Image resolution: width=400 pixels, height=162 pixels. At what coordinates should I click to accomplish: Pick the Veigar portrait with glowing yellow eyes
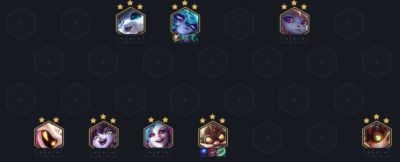pos(49,135)
